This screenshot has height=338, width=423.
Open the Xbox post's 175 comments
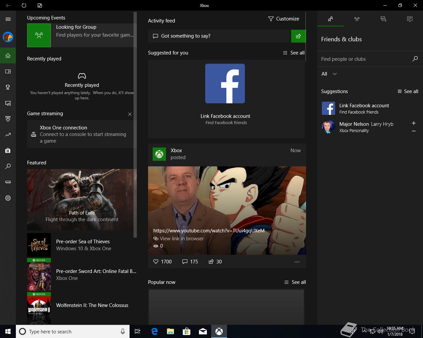point(190,261)
